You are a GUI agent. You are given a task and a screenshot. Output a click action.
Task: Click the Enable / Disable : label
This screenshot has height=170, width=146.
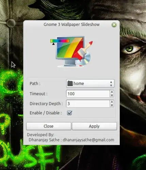(46, 113)
